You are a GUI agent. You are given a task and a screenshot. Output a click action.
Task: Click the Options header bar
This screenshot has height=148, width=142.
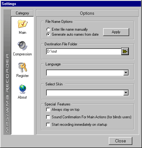[x=87, y=13]
